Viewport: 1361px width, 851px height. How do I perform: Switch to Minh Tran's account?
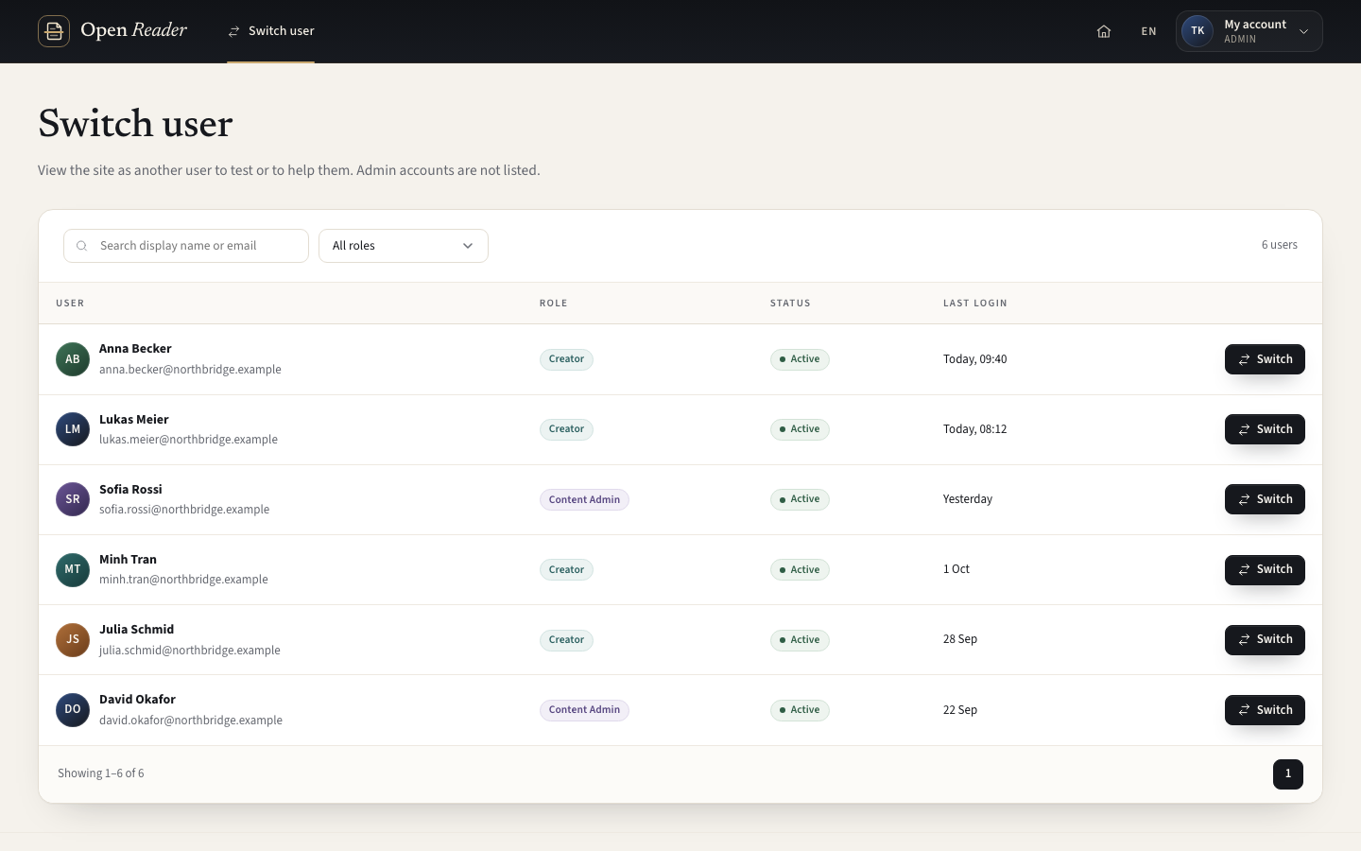click(x=1265, y=569)
